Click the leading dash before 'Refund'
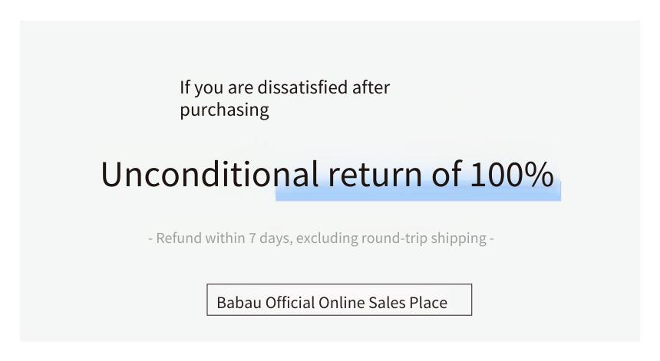Viewport: 660px width, 361px height. (x=150, y=238)
